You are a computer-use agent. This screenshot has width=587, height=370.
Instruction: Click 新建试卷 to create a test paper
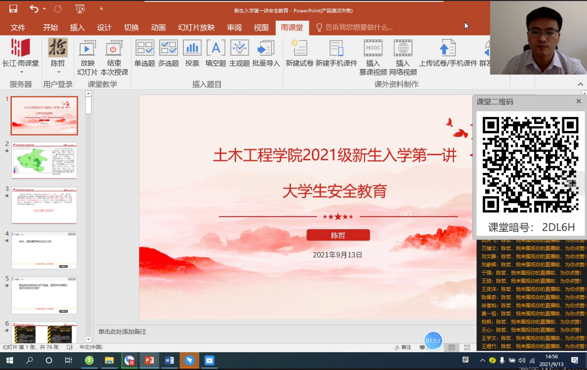click(299, 48)
